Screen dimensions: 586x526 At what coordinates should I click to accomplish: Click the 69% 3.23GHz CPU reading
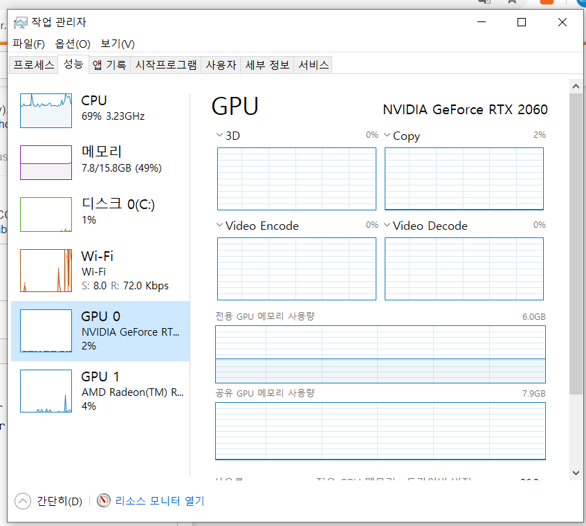tap(113, 116)
